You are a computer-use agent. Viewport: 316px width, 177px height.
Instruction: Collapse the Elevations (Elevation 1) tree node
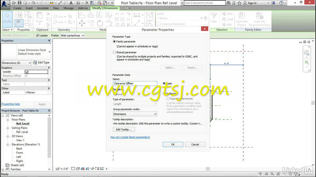coord(8,144)
